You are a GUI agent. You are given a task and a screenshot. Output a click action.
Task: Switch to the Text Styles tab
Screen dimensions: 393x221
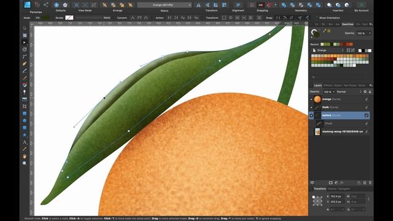pos(350,85)
